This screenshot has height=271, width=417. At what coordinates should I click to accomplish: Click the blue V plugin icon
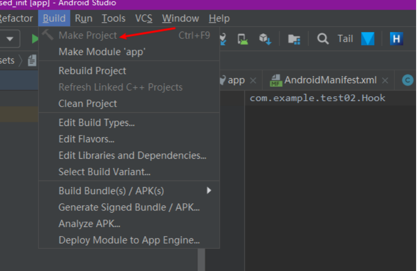pos(368,39)
